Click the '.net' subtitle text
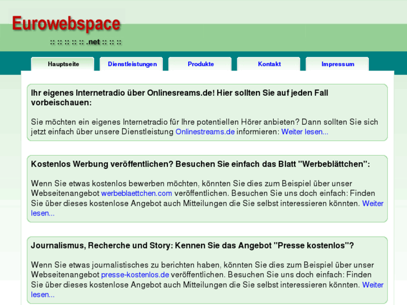Viewport: 407px width, 305px height. tap(93, 42)
